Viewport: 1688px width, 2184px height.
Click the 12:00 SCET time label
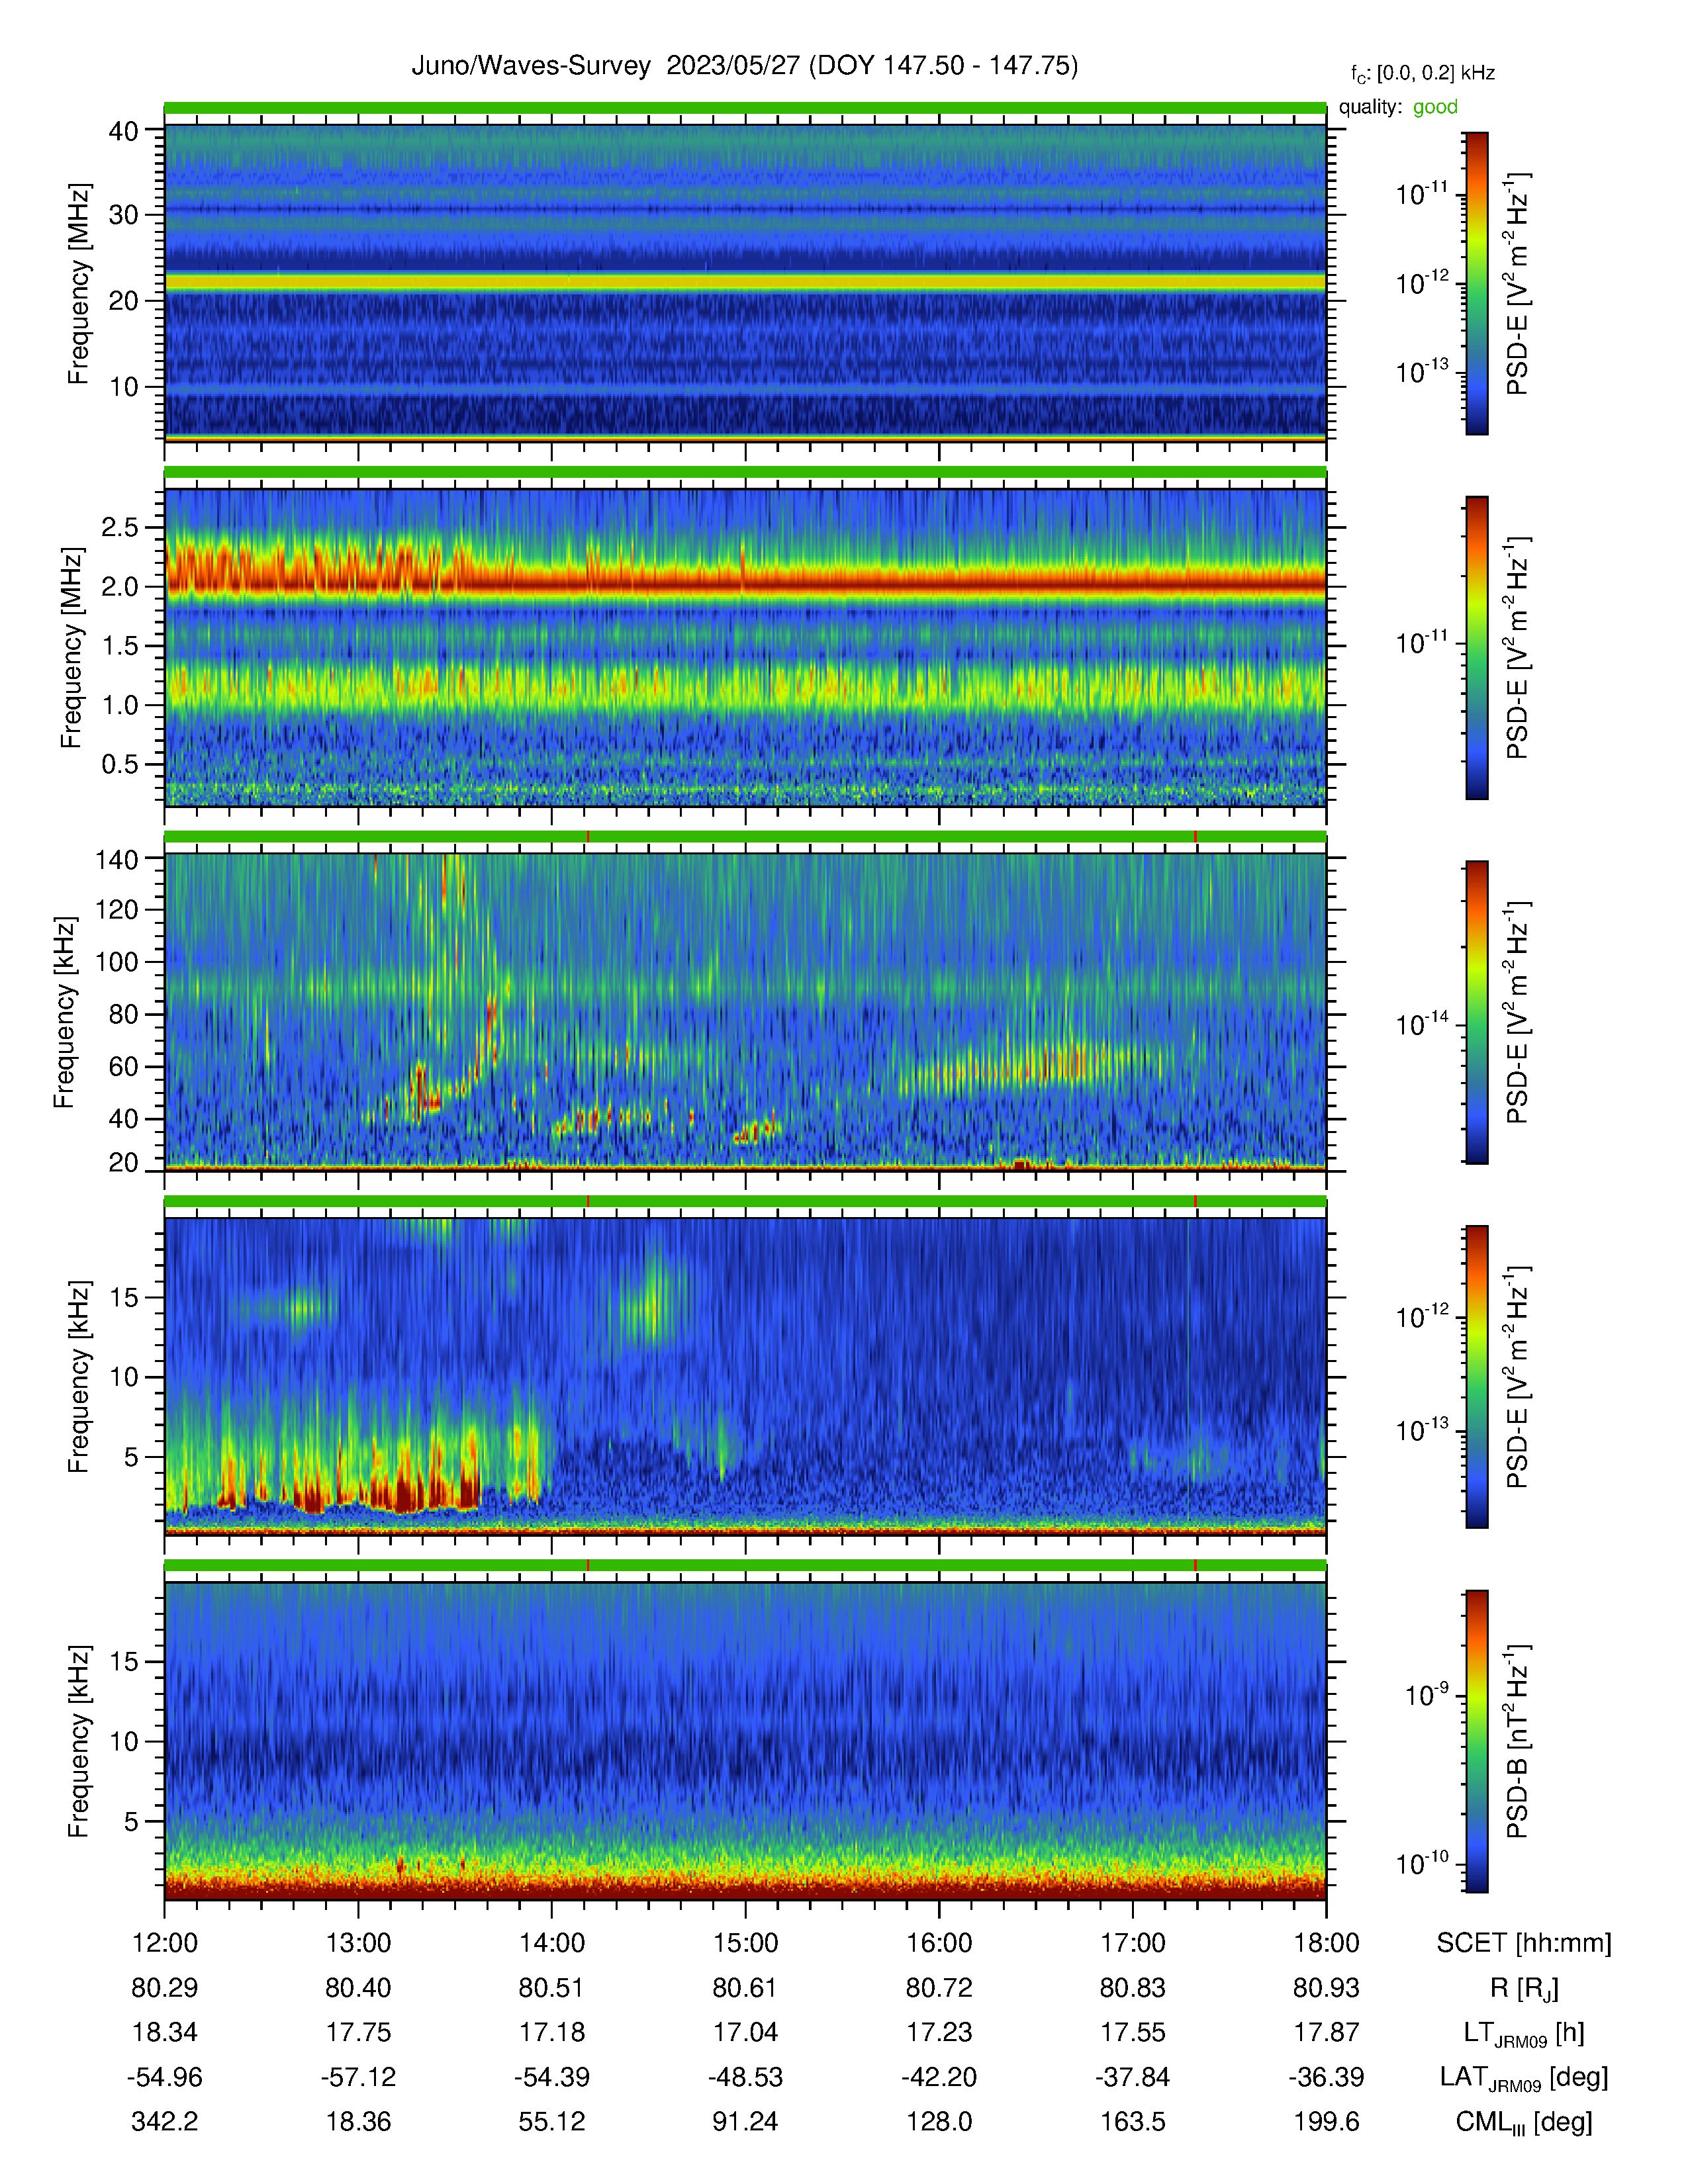(x=165, y=1943)
